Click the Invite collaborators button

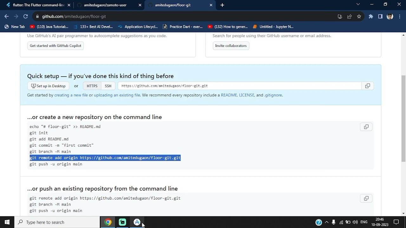click(231, 46)
